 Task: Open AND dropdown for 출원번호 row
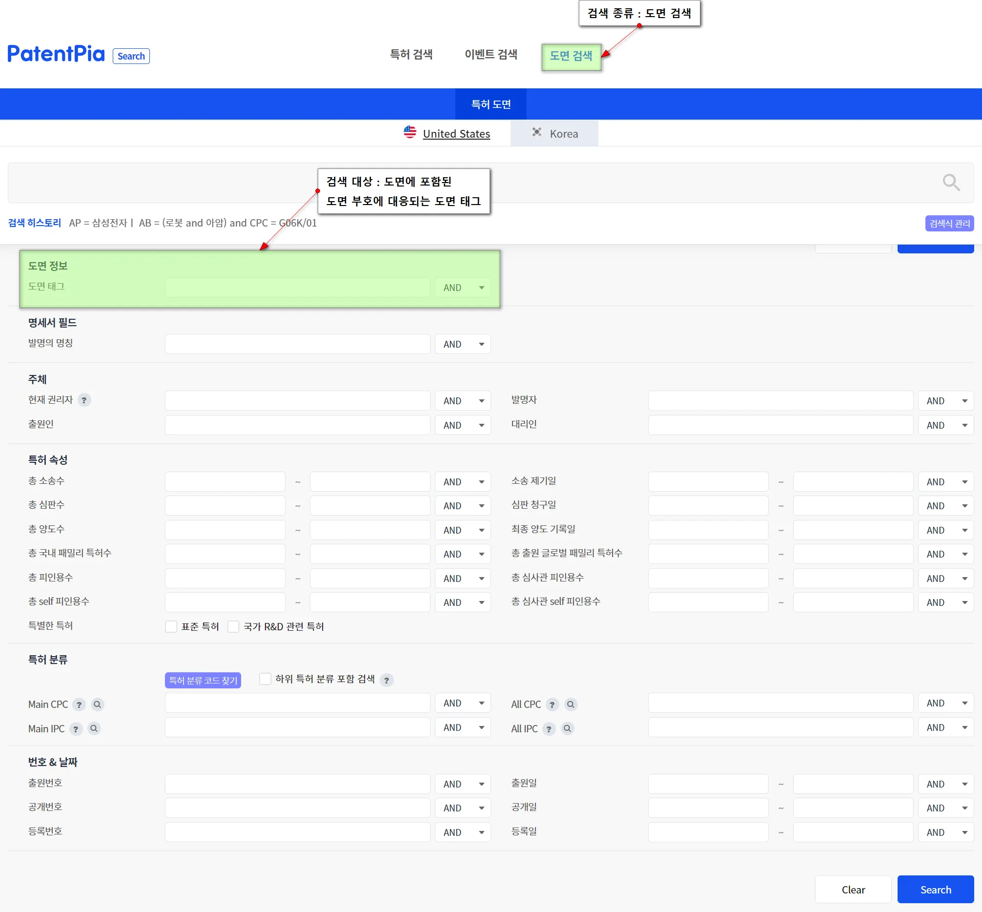[x=462, y=784]
